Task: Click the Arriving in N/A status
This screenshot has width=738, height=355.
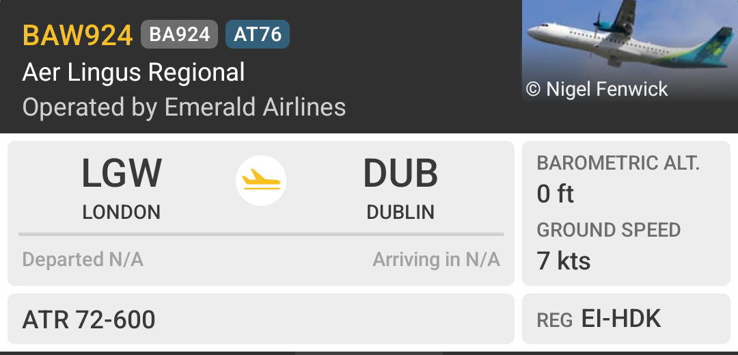Action: (x=436, y=259)
